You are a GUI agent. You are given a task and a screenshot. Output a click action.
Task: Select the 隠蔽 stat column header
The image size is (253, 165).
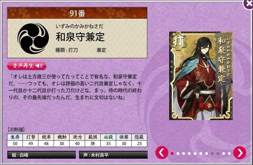pos(139,137)
